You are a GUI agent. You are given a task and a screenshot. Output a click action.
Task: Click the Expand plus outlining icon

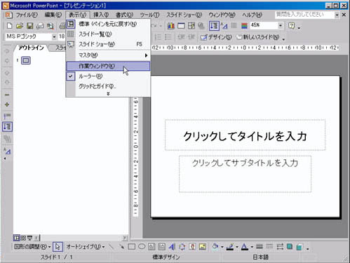click(x=7, y=104)
